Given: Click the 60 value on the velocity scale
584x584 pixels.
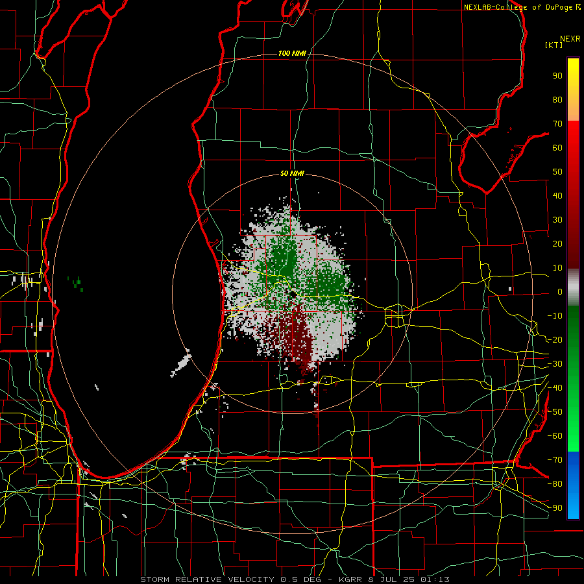Looking at the screenshot, I should [x=557, y=148].
